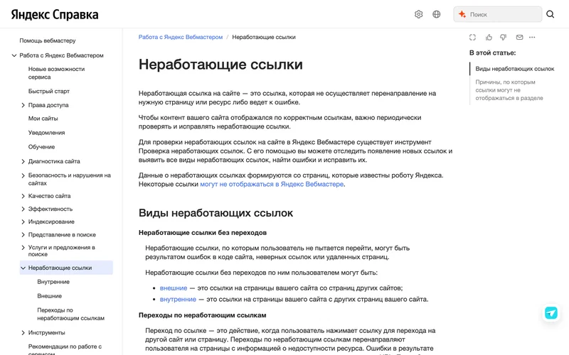Click the Яндекс Справка logo
569x355 pixels.
[x=55, y=14]
